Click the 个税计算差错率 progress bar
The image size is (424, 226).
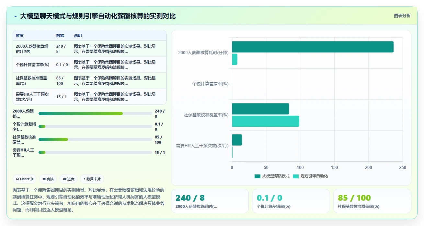(x=95, y=126)
